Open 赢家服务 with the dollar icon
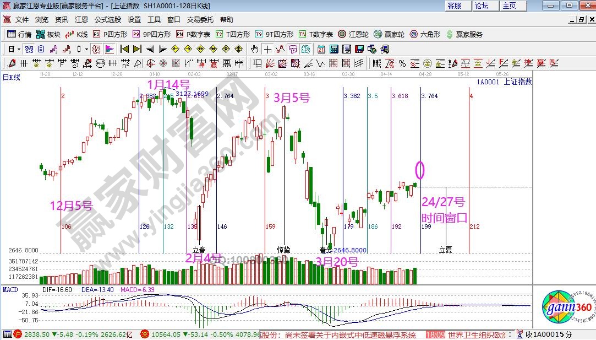The image size is (596, 340). [464, 34]
